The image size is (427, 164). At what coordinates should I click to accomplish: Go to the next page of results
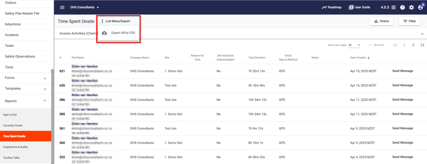tap(413, 45)
